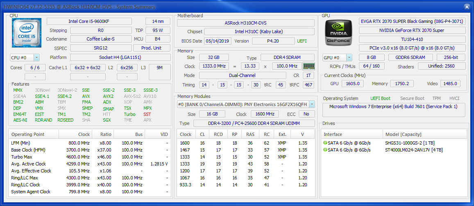Screen dimensions: 474x206
Task: Click the 6x256 L2 cache value
Action: 127,67
